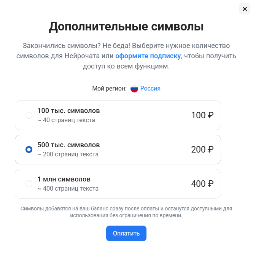253x253 pixels.
Task: Click the 200 ₽ price
Action: [x=202, y=150]
